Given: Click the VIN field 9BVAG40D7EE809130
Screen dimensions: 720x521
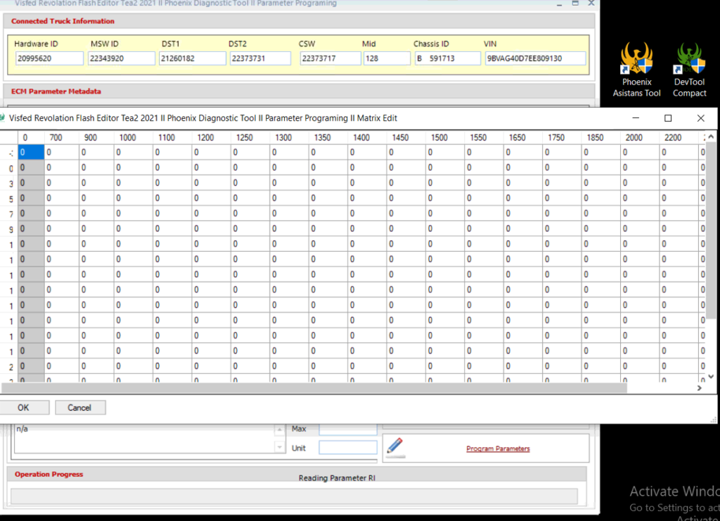Looking at the screenshot, I should click(535, 58).
